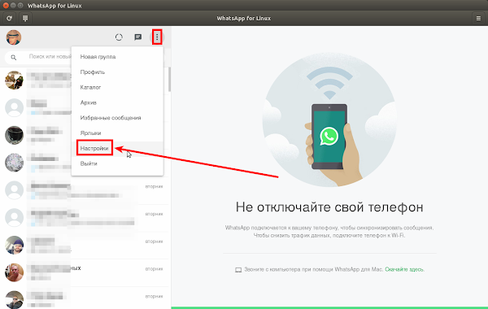Open the Status circle icon
This screenshot has width=488, height=309.
(119, 37)
